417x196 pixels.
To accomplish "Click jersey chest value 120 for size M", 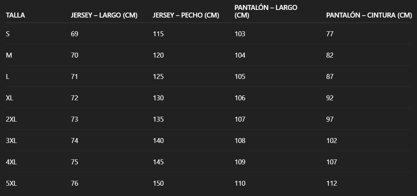I will pos(158,55).
